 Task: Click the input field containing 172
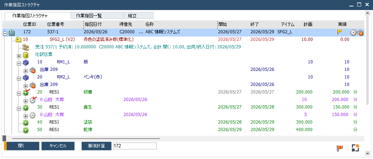pos(135,146)
